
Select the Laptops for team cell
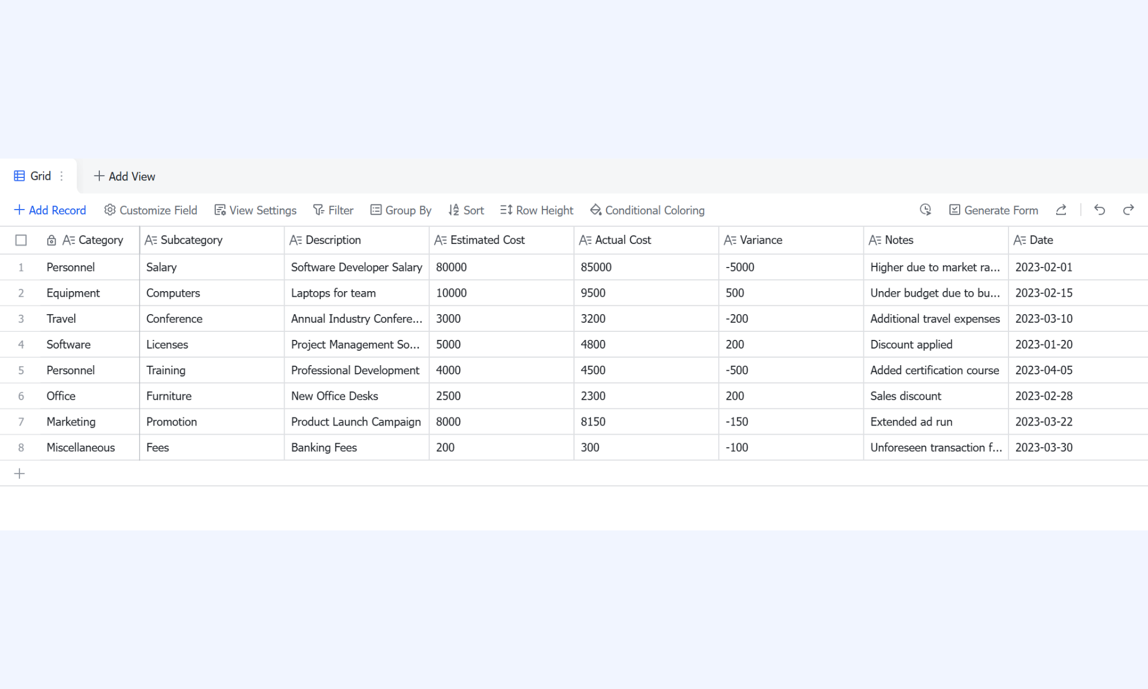[356, 293]
